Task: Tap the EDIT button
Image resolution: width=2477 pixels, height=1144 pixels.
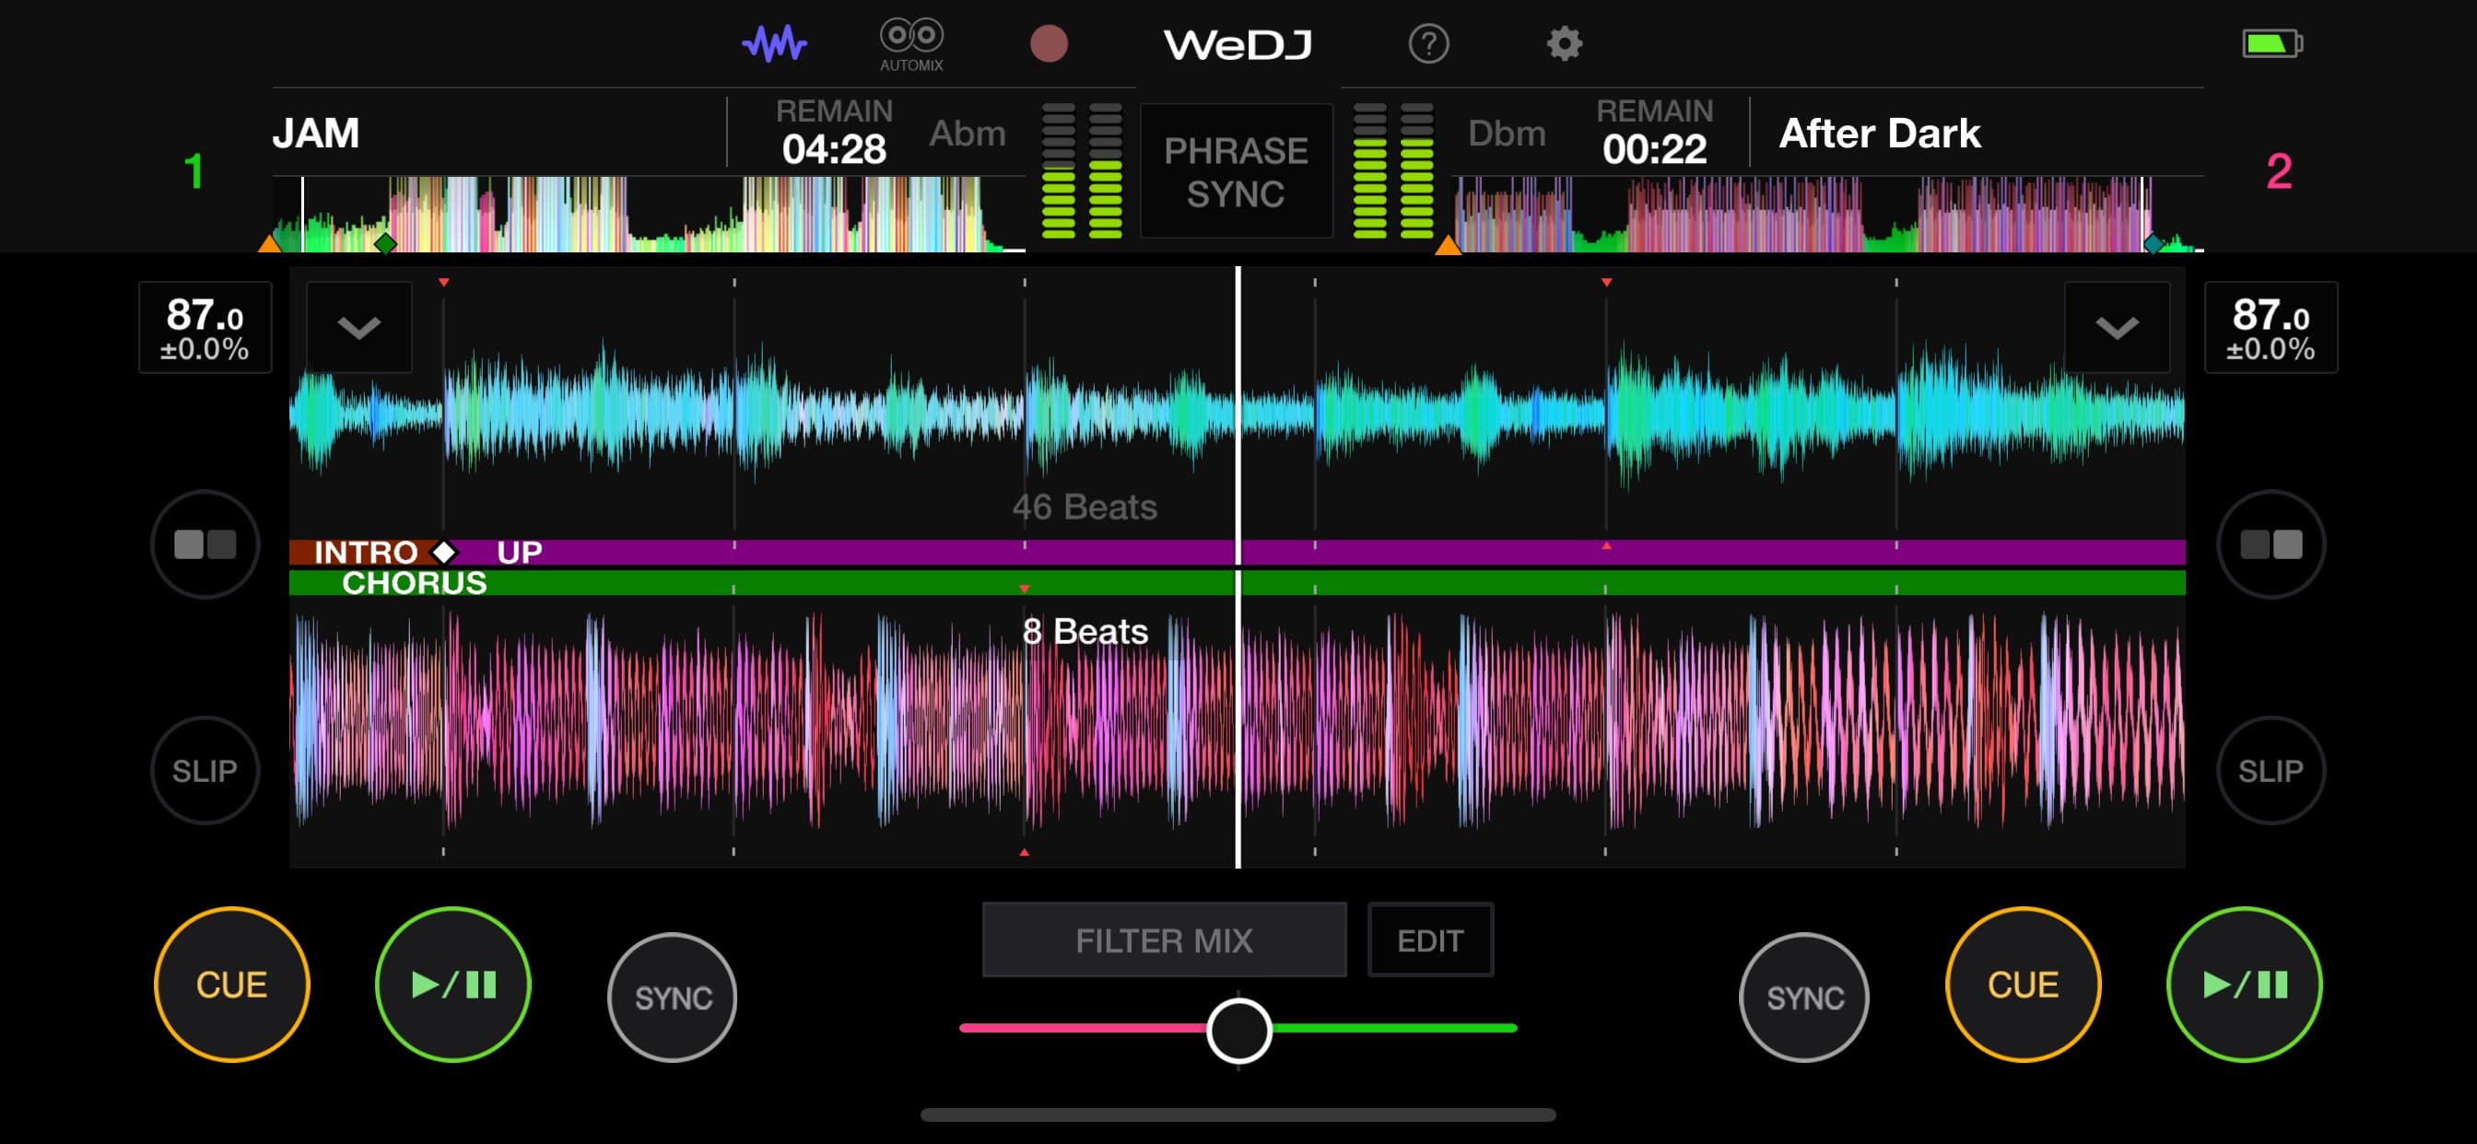Action: pyautogui.click(x=1430, y=940)
